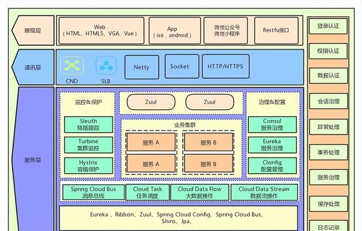Select the 通讯层 layer arrow label
The height and width of the screenshot is (231, 362).
[32, 68]
